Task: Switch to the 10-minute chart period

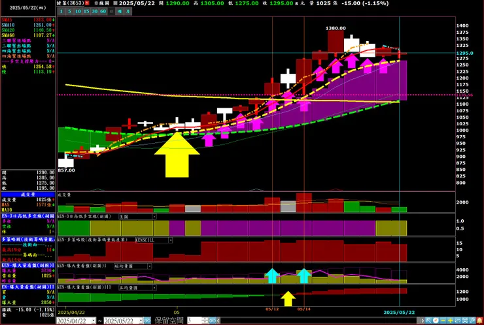Action: click(78, 11)
